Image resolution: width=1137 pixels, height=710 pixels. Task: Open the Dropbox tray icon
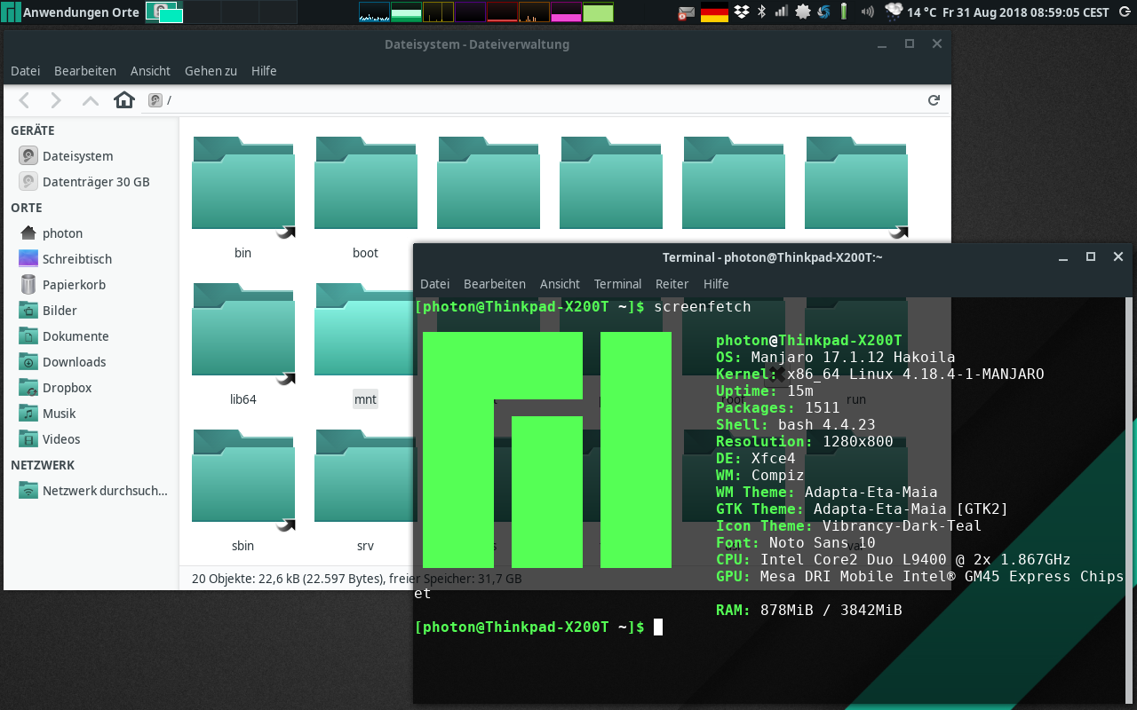point(742,12)
